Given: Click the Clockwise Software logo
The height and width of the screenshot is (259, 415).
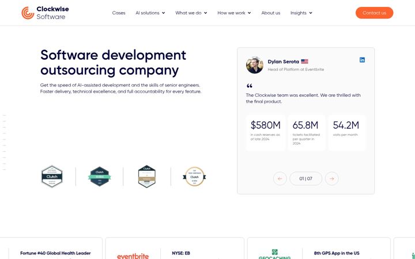Looking at the screenshot, I should (45, 13).
